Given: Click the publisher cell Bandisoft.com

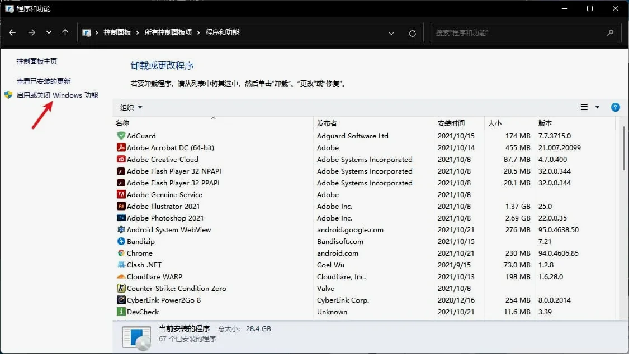Looking at the screenshot, I should [x=340, y=241].
